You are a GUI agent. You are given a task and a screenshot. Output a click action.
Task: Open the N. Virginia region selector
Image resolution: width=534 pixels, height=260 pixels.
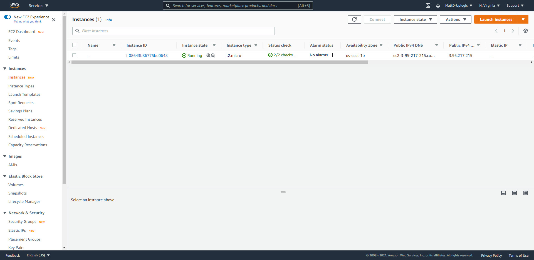point(489,6)
